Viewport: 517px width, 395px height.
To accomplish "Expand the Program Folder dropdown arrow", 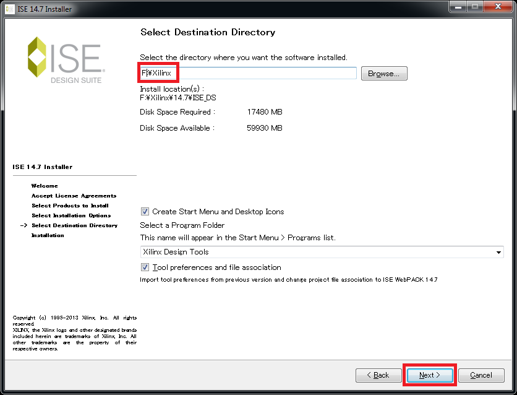I will pos(498,253).
